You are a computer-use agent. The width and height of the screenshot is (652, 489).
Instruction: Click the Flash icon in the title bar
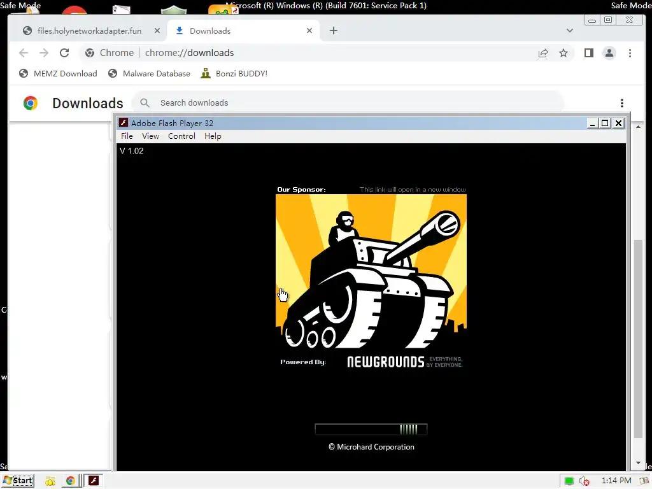(123, 123)
